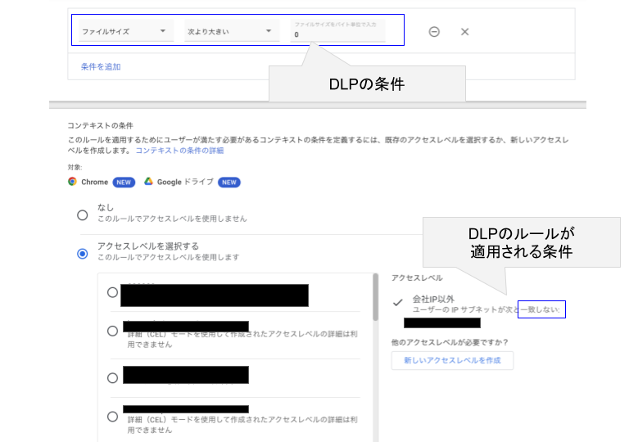Select the なし radio option

coord(82,215)
